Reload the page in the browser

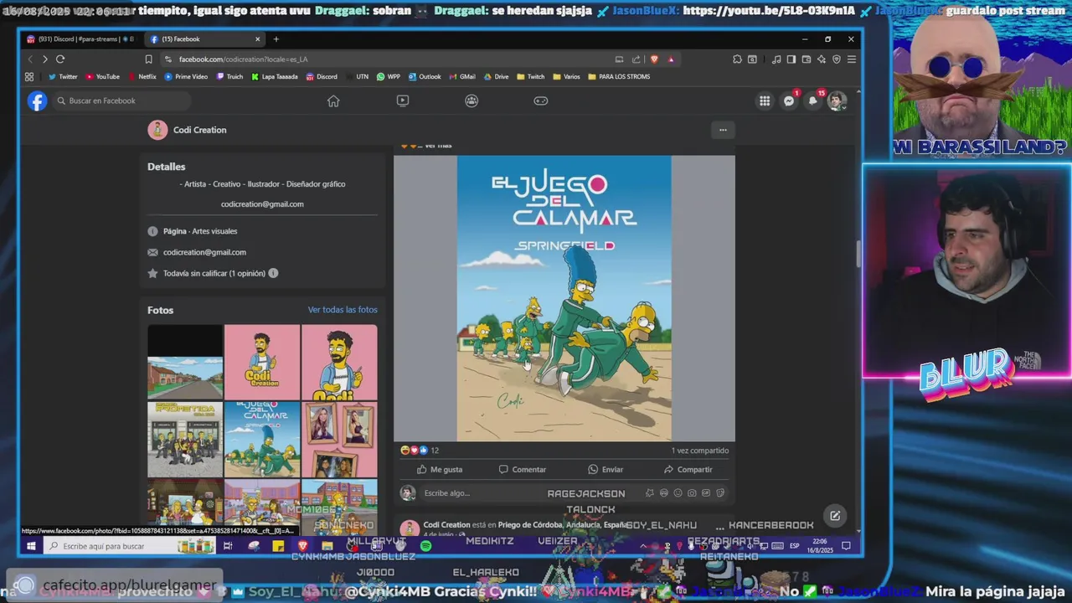(60, 59)
